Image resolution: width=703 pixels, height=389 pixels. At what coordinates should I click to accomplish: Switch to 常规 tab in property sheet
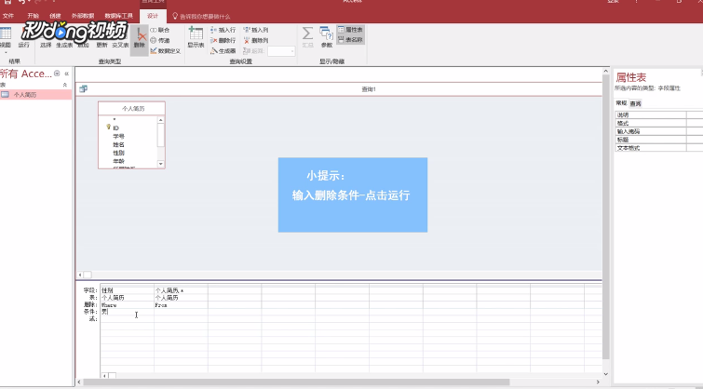621,103
